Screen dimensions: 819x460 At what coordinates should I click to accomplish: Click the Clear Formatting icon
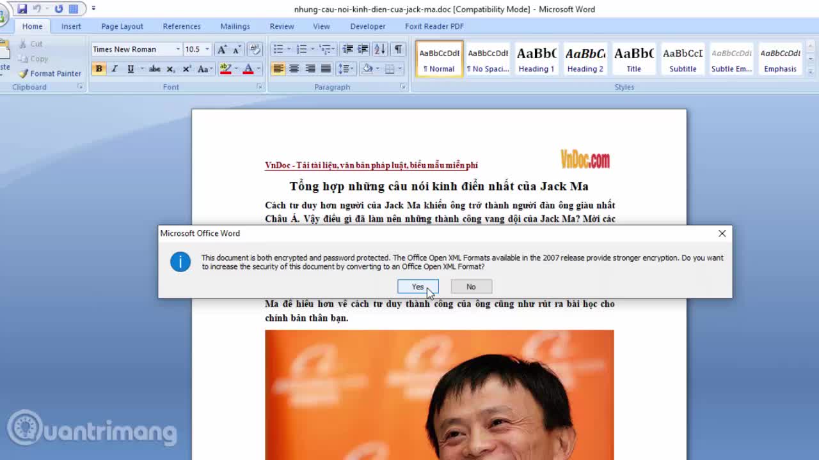coord(255,49)
